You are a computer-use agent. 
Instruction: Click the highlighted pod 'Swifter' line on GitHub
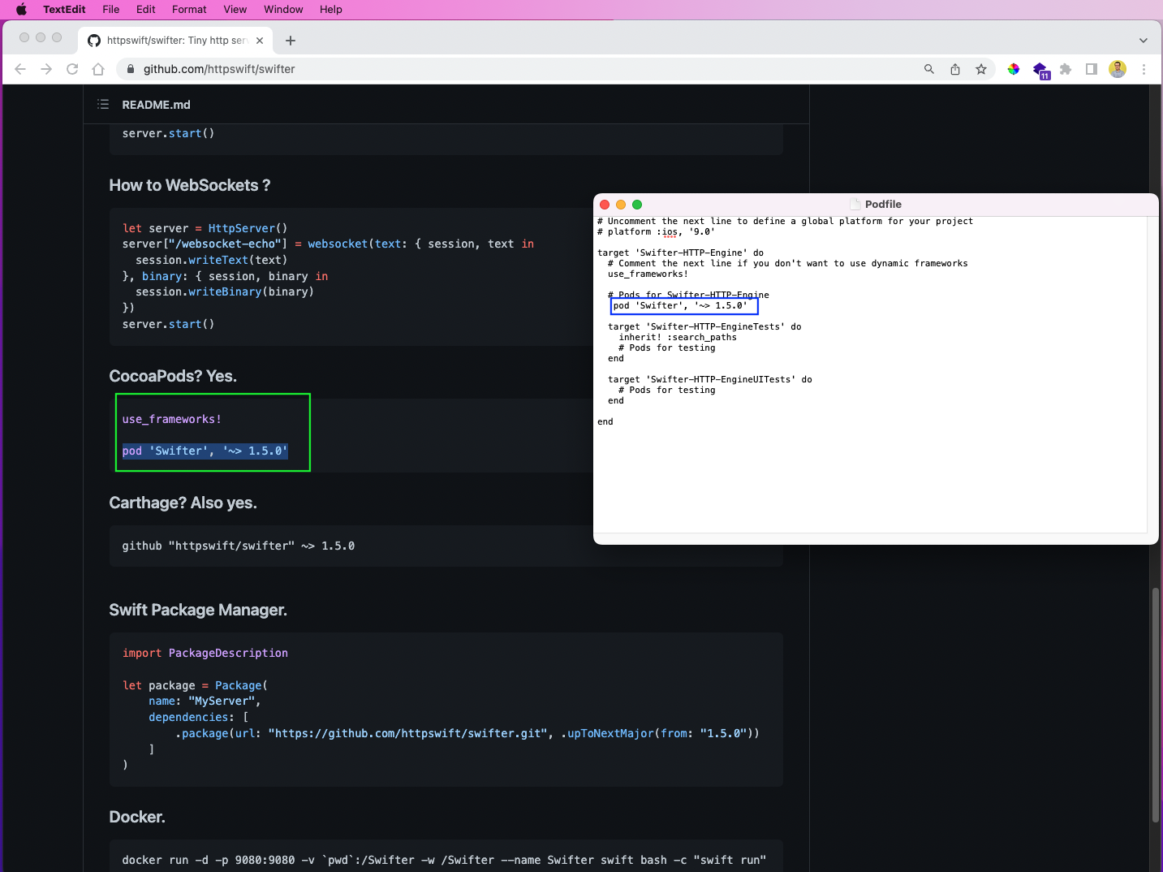coord(205,451)
